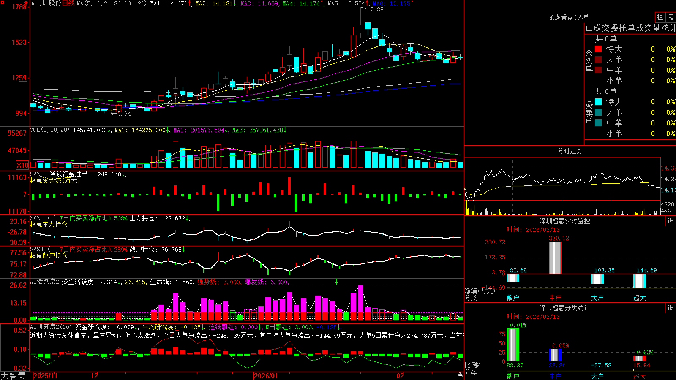Click the MA1: 14.076 moving average value

[171, 3]
